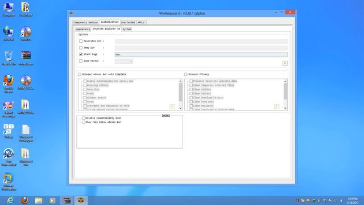Screen dimensions: 364x205
Task: Check Disable Compatibility Icon
Action: point(84,118)
